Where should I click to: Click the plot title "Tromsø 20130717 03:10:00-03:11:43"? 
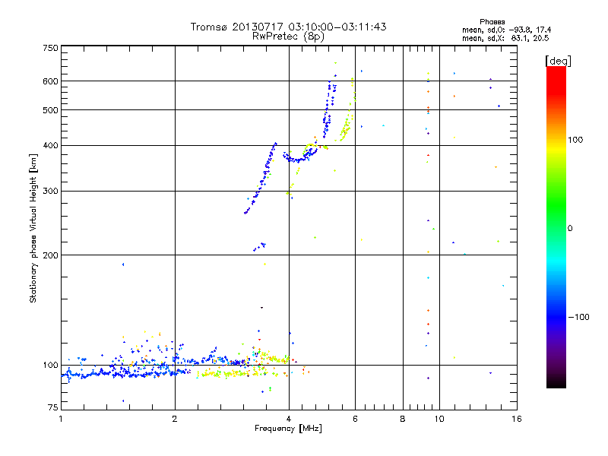coord(288,27)
